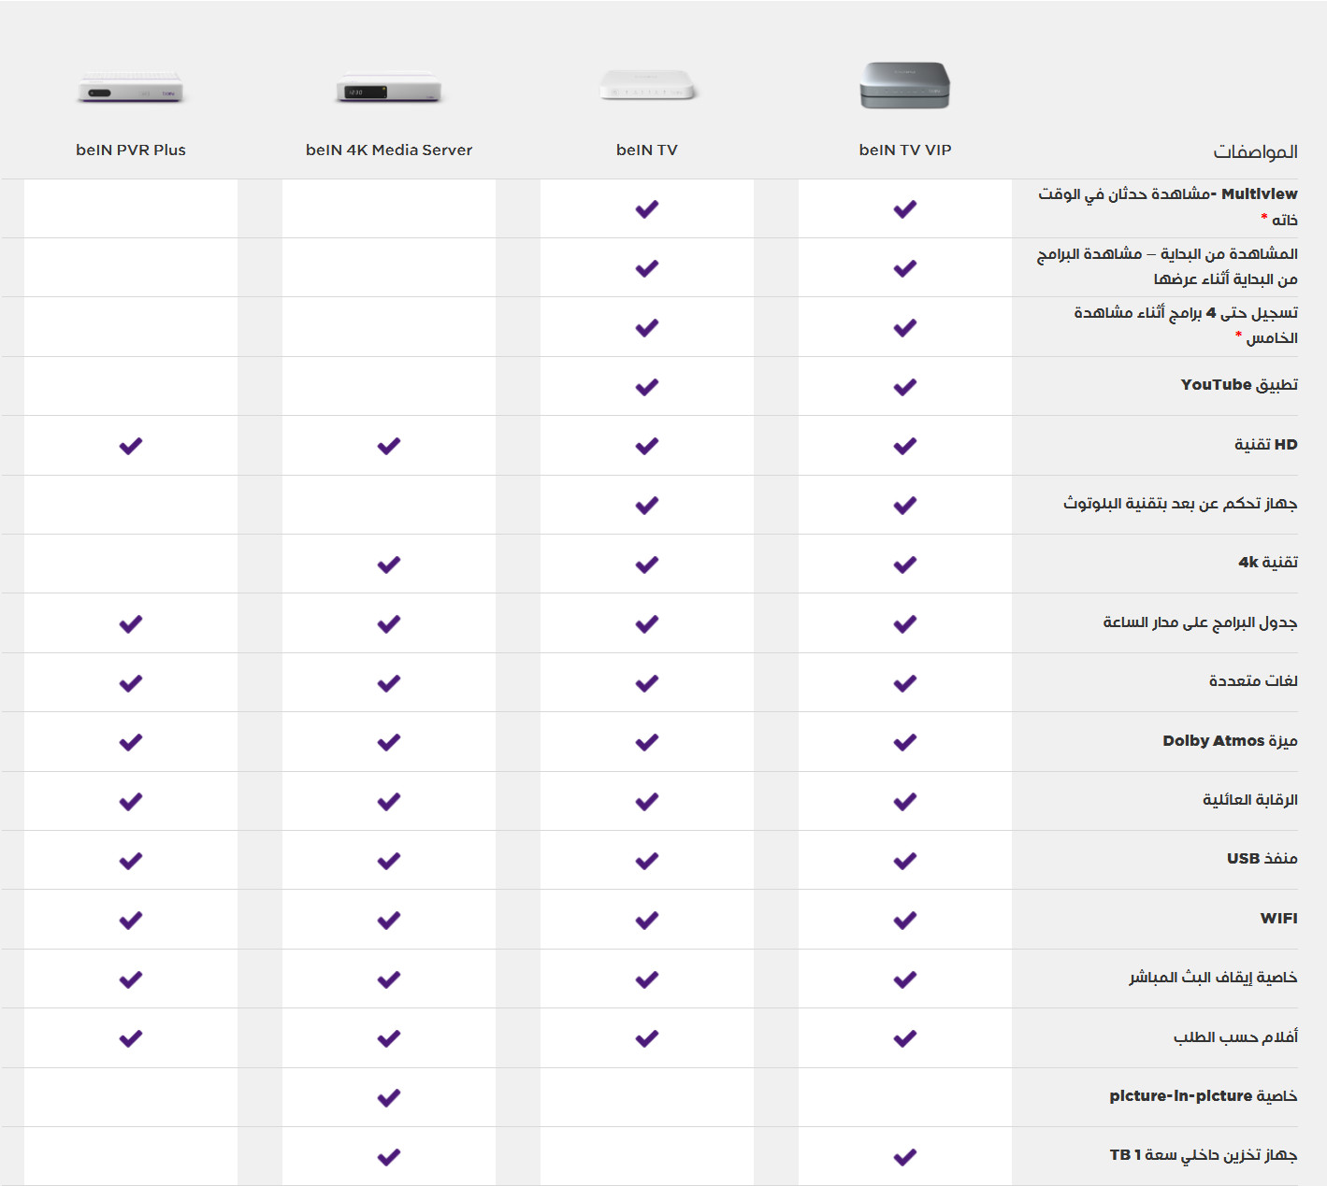Click 4k checkmark in beIN 4K Media Server column
This screenshot has height=1186, width=1327.
(x=389, y=564)
